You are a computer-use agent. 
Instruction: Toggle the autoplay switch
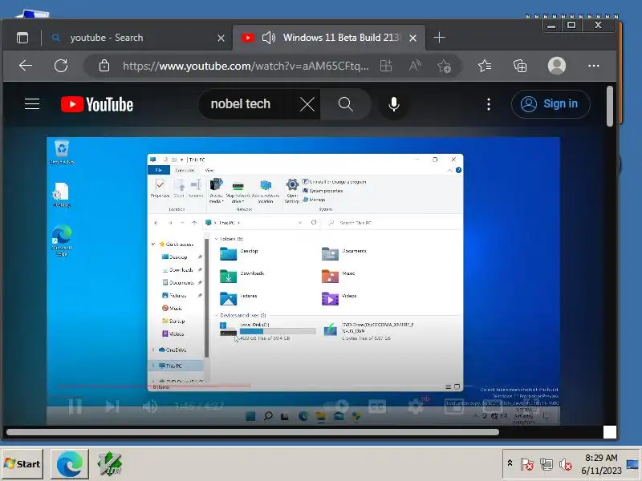(337, 406)
